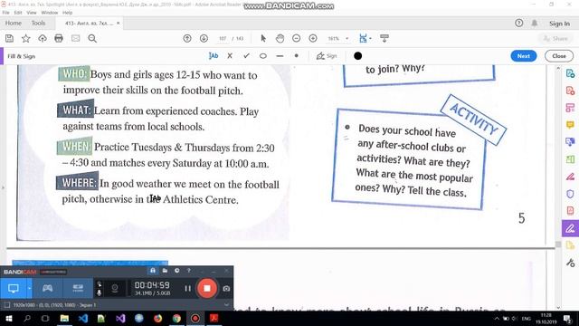Image resolution: width=579 pixels, height=326 pixels.
Task: Open More Tools wrench in sidebar
Action: coord(570,263)
